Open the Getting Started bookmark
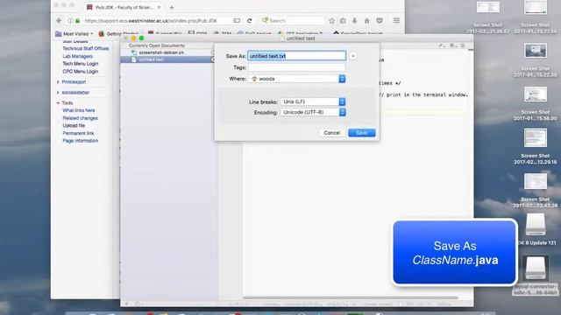This screenshot has height=315, width=561. [118, 33]
